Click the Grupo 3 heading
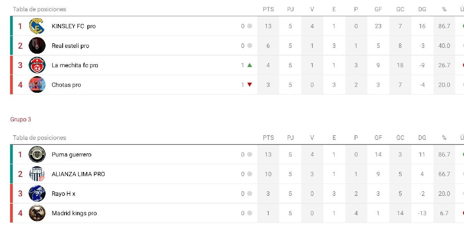464x243 pixels. 20,119
